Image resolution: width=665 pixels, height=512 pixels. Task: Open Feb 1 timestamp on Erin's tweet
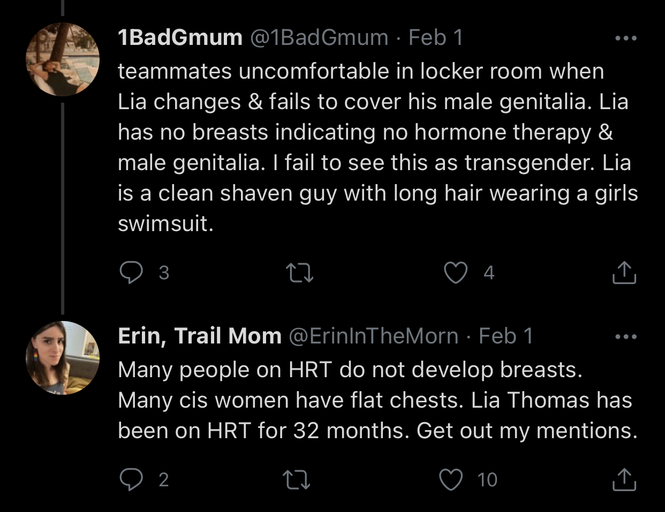click(505, 337)
